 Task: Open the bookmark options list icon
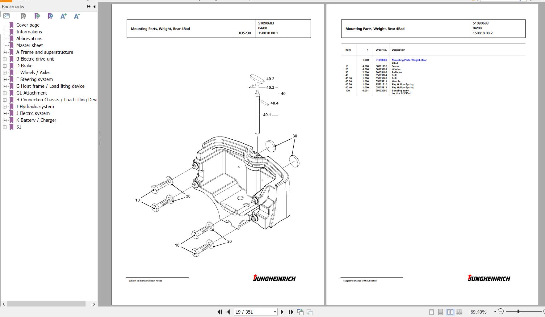[x=6, y=16]
